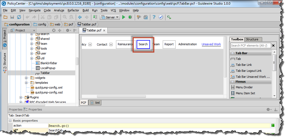
Task: Click the Search PCF elements field
Action: [x=251, y=46]
